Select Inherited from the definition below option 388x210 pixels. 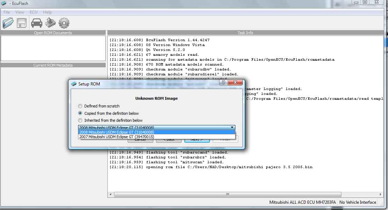click(x=80, y=120)
